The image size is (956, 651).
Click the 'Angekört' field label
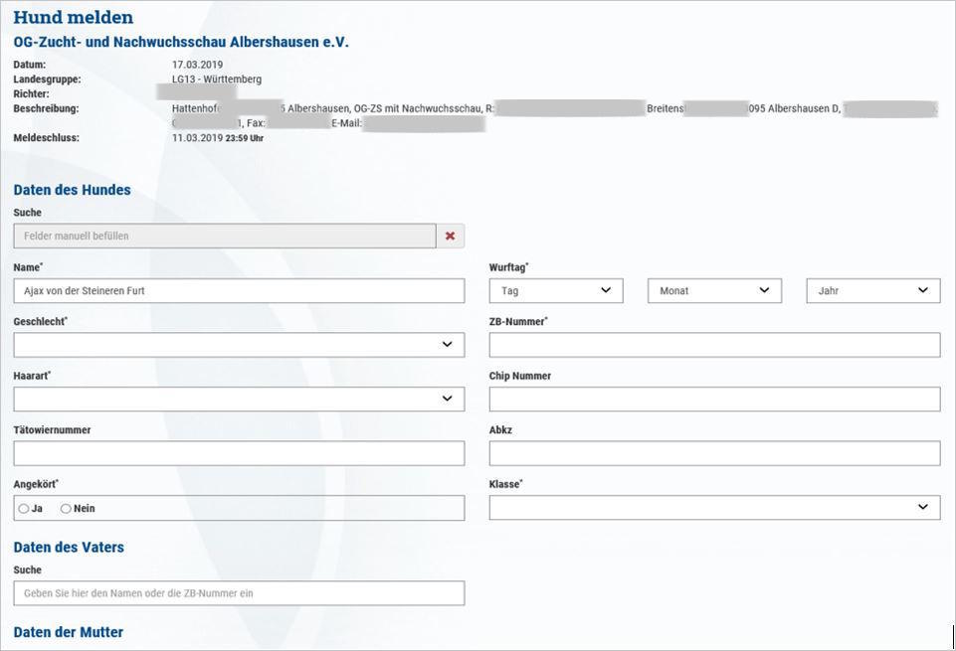36,484
